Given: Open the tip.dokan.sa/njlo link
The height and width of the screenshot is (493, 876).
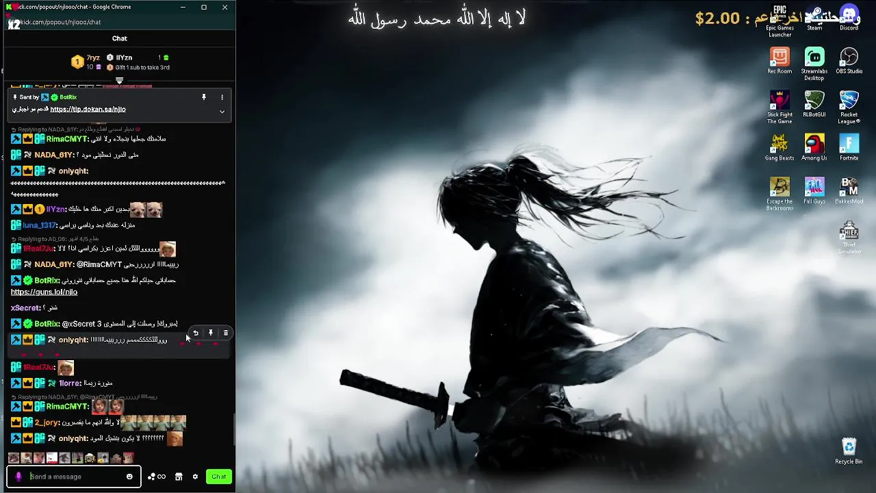Looking at the screenshot, I should click(x=88, y=109).
